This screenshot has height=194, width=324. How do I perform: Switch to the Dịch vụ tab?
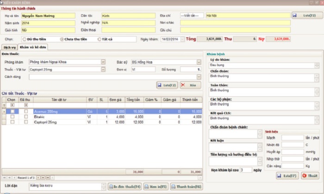coord(10,47)
